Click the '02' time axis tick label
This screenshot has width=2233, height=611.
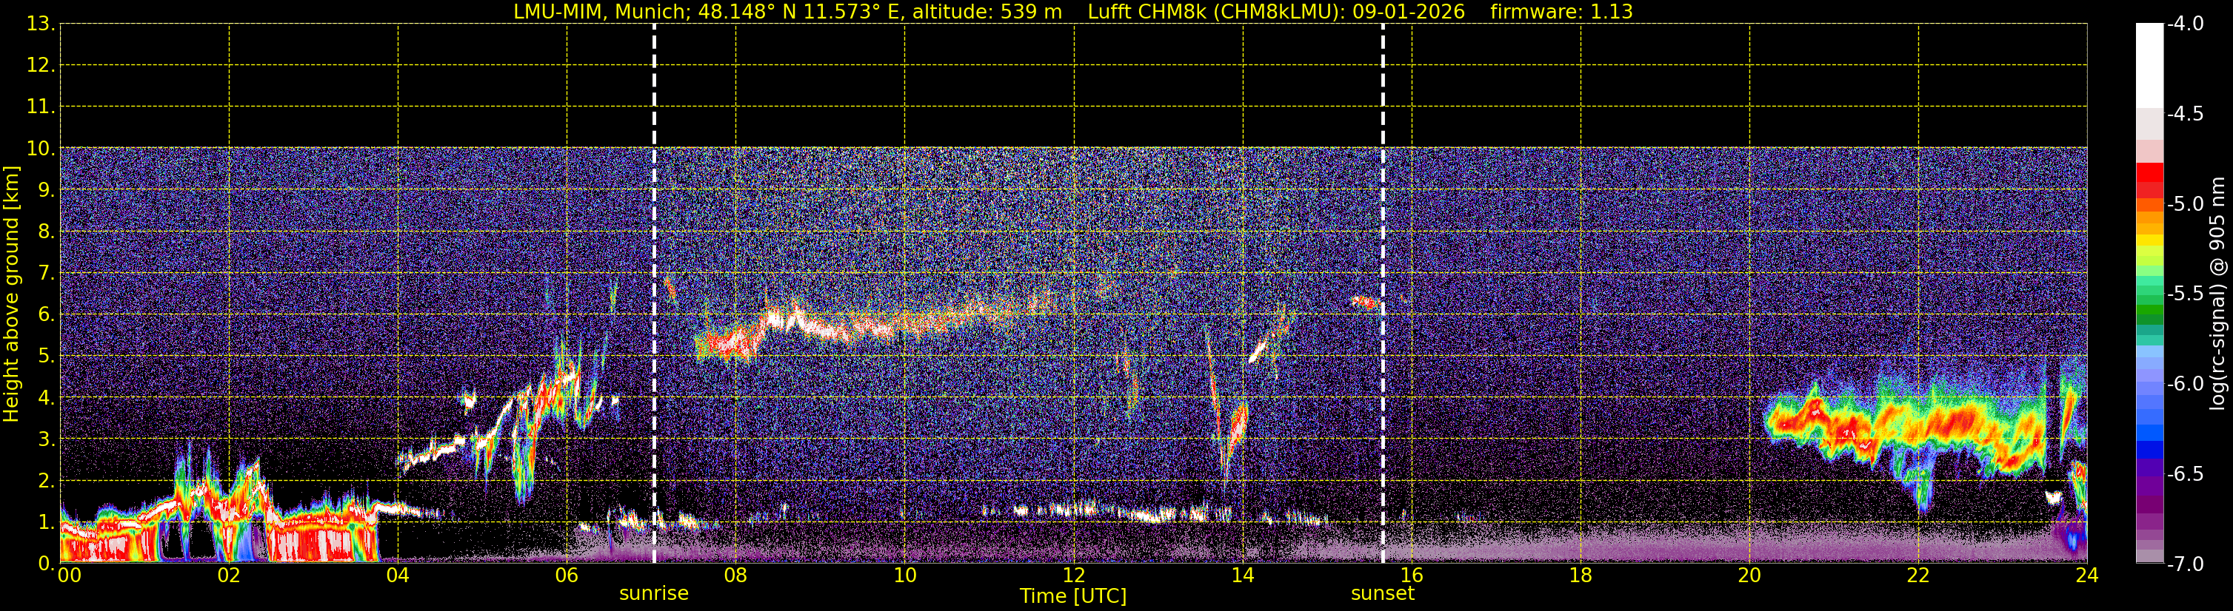(x=229, y=575)
